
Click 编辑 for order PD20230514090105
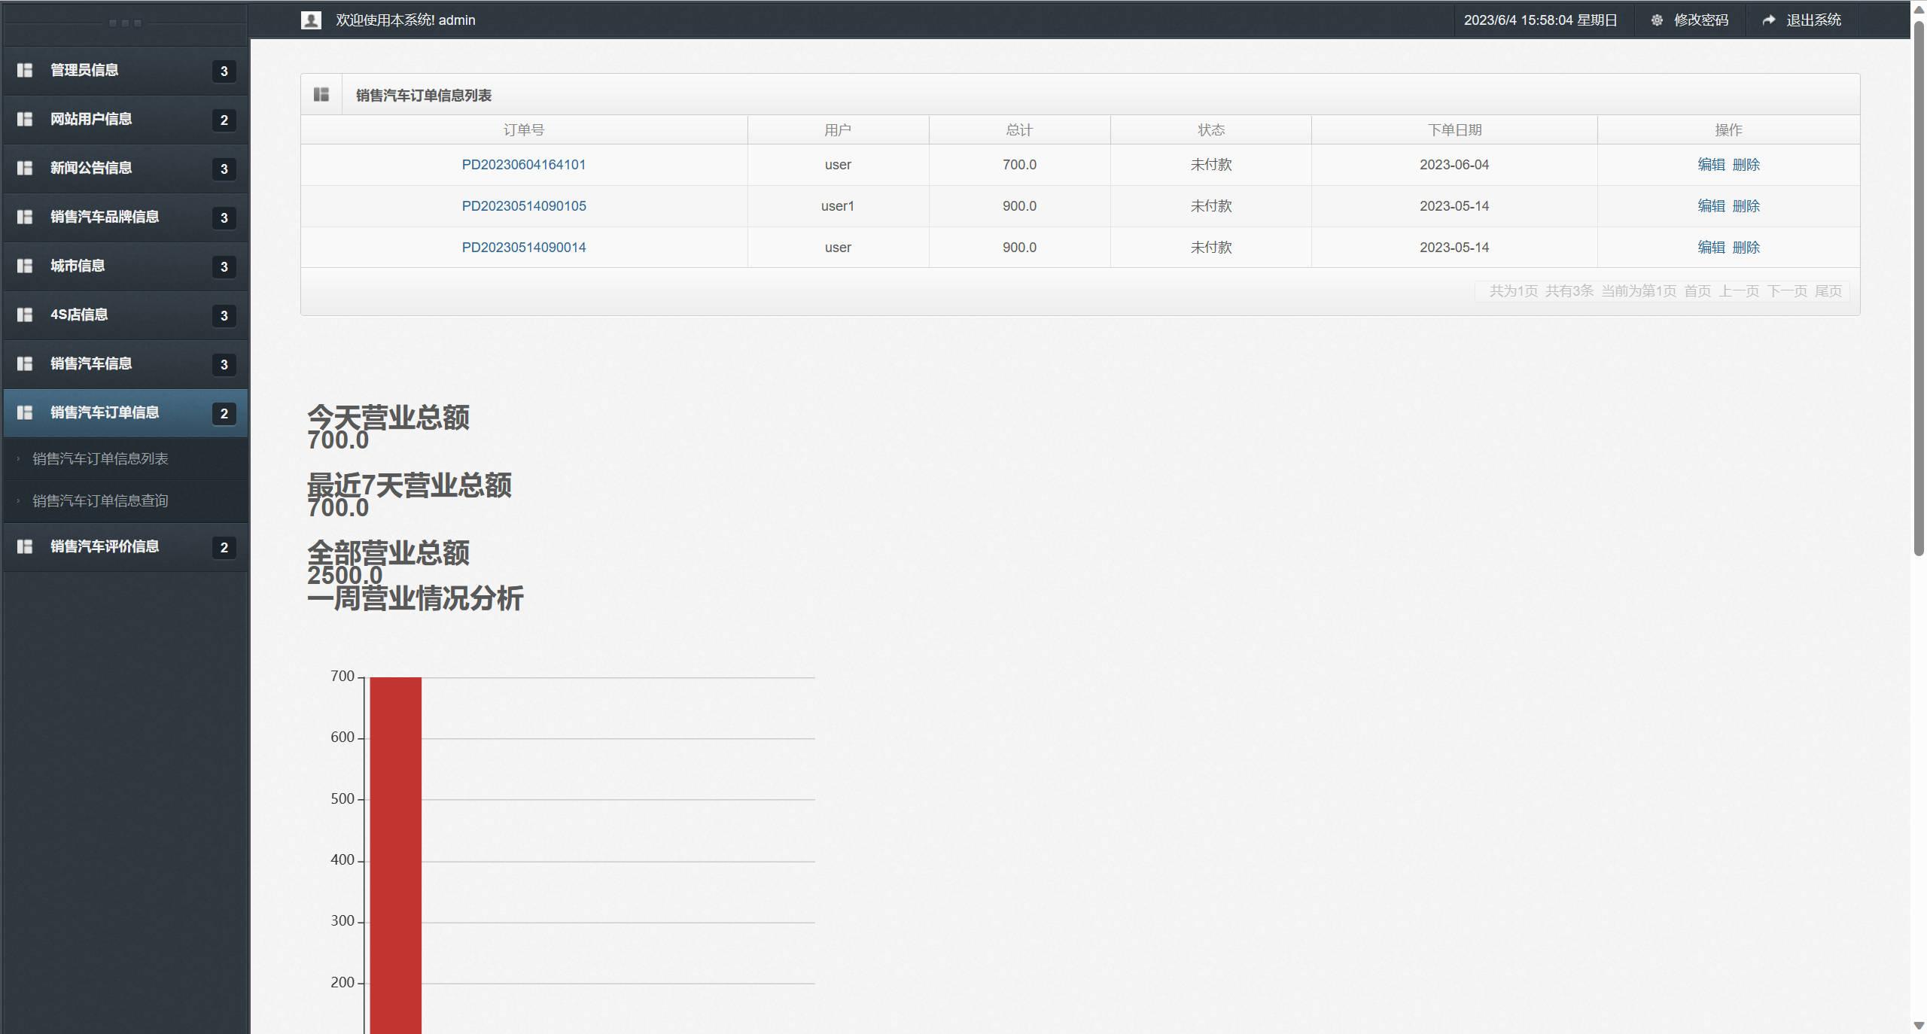click(1710, 206)
